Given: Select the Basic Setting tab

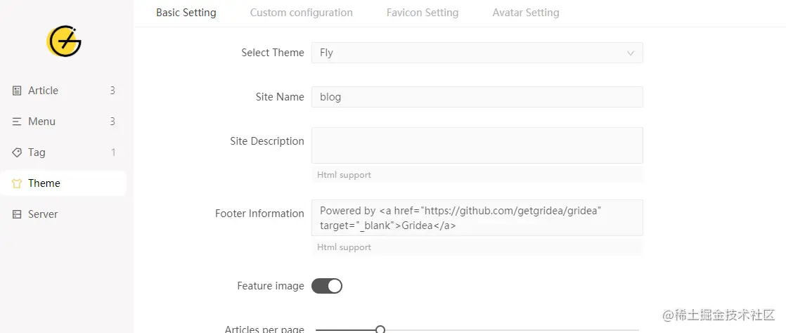Looking at the screenshot, I should 186,13.
